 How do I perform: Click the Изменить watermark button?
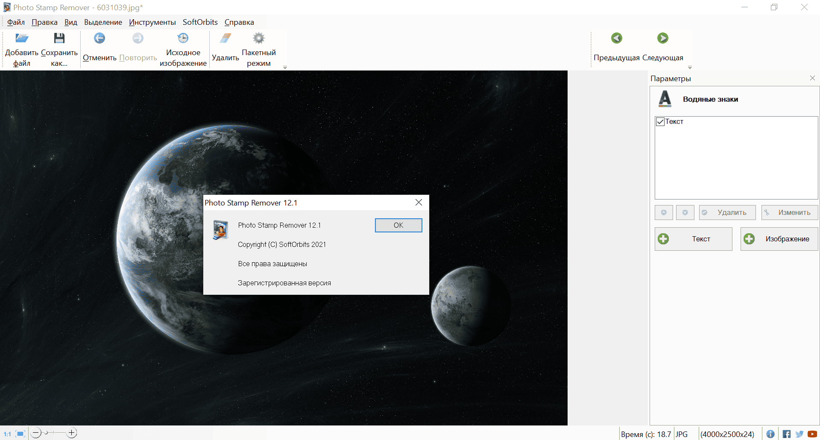[790, 212]
